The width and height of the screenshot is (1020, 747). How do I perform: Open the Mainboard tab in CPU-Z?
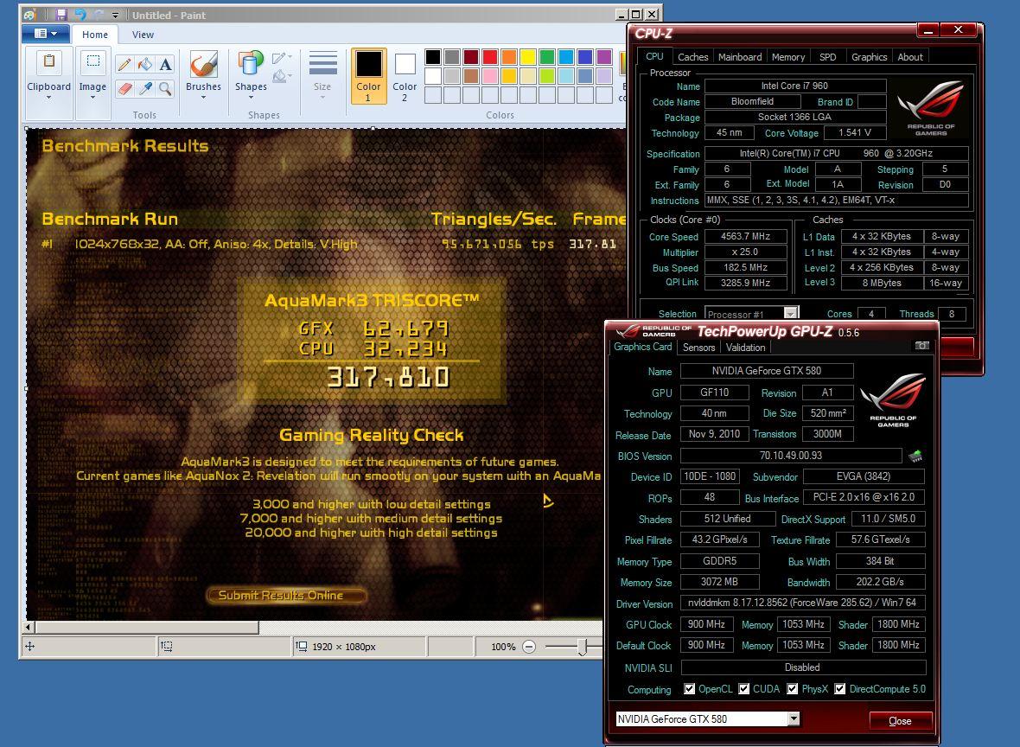(740, 56)
